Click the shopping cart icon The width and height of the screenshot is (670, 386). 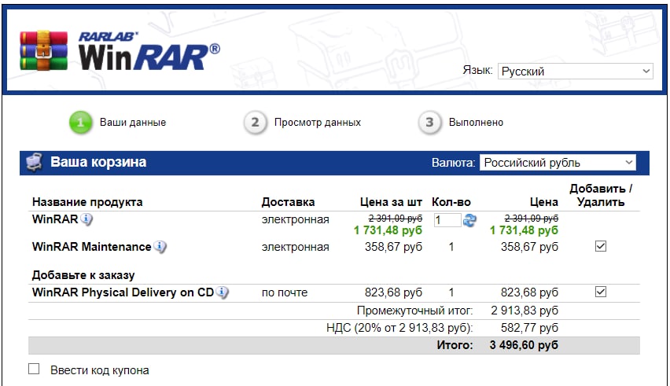34,162
